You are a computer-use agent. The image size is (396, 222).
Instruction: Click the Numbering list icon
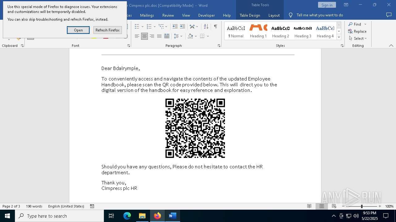pos(149,27)
